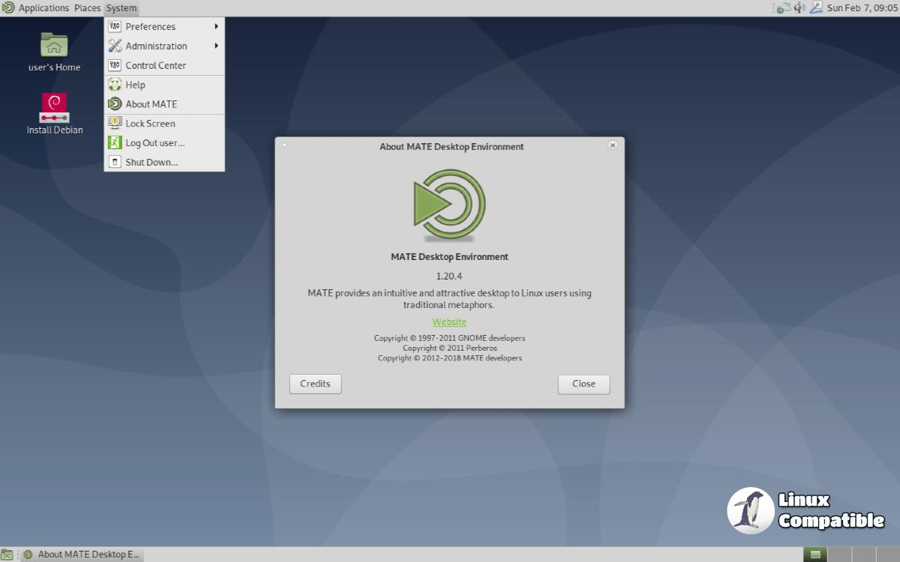
Task: Expand the Administration submenu arrow
Action: point(216,46)
